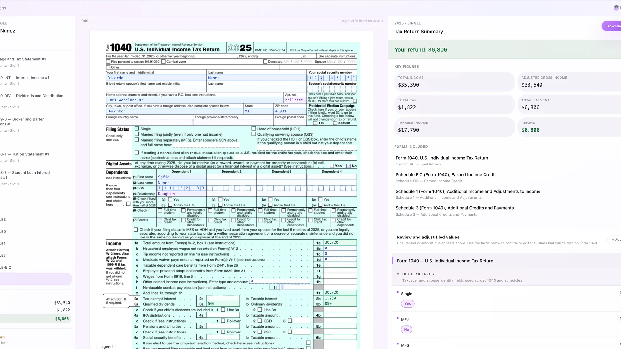Check Qualifying surviving spouse (QSS) checkbox
Screen dimensions: 621x349
pos(254,134)
